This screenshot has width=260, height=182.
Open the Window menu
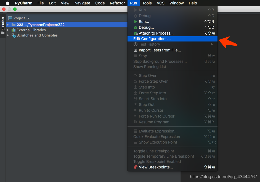click(x=176, y=3)
